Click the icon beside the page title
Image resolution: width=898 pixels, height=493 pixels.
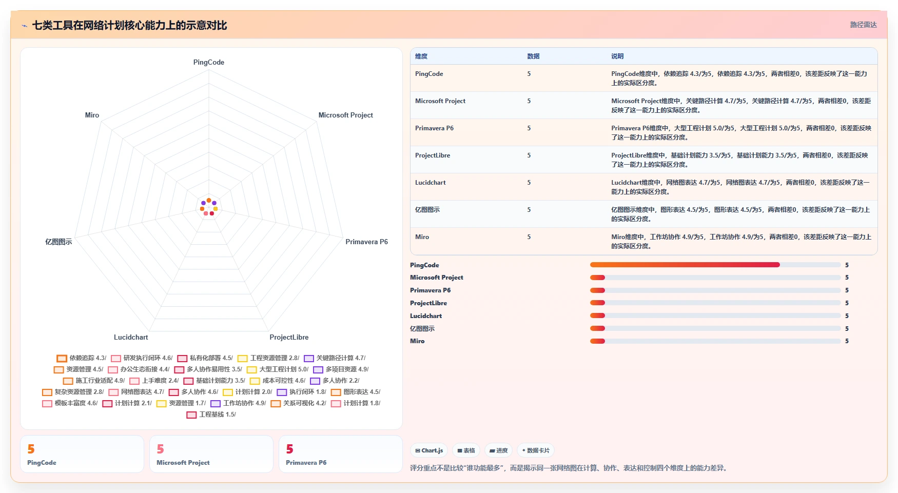tap(24, 26)
